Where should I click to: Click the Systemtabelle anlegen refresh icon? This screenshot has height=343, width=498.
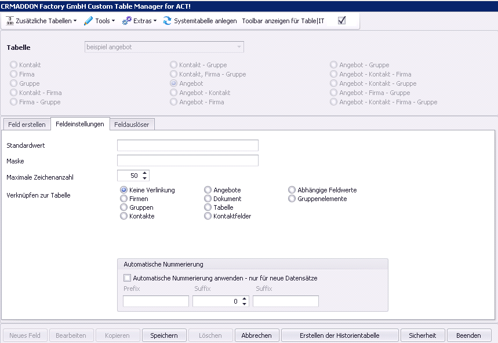pyautogui.click(x=167, y=21)
